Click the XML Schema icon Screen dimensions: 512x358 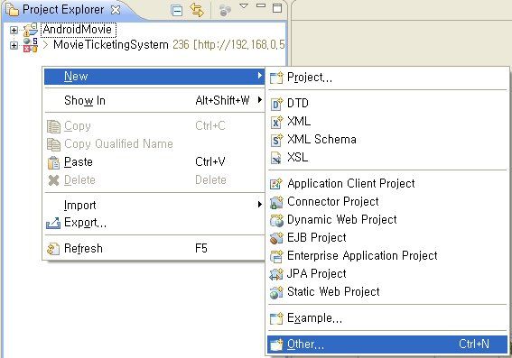pyautogui.click(x=276, y=140)
